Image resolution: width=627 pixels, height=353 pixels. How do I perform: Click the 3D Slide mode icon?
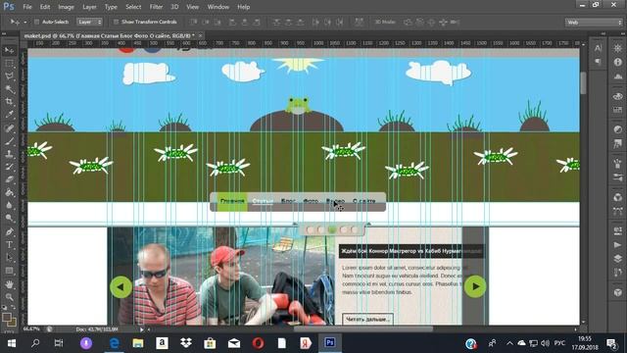tap(443, 22)
